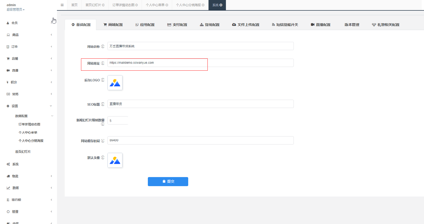Expand the 积分 sidebar chevron
The height and width of the screenshot is (224, 424).
(51, 82)
